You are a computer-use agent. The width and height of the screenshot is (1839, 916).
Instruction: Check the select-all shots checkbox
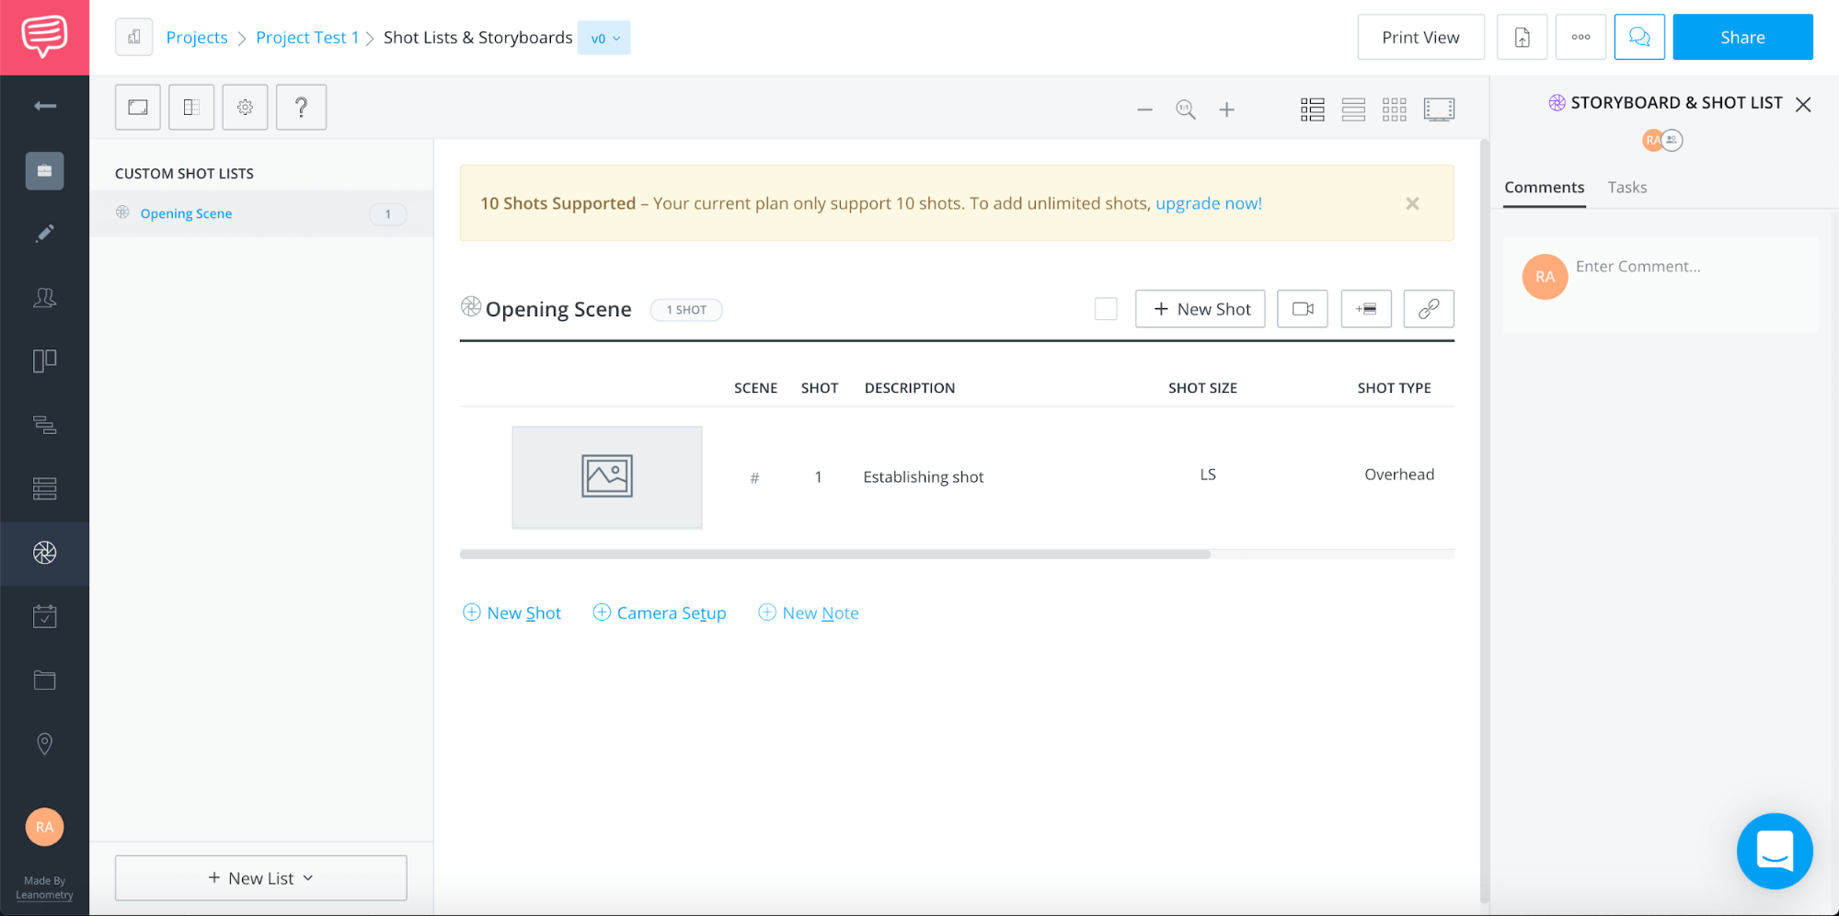click(x=1105, y=308)
